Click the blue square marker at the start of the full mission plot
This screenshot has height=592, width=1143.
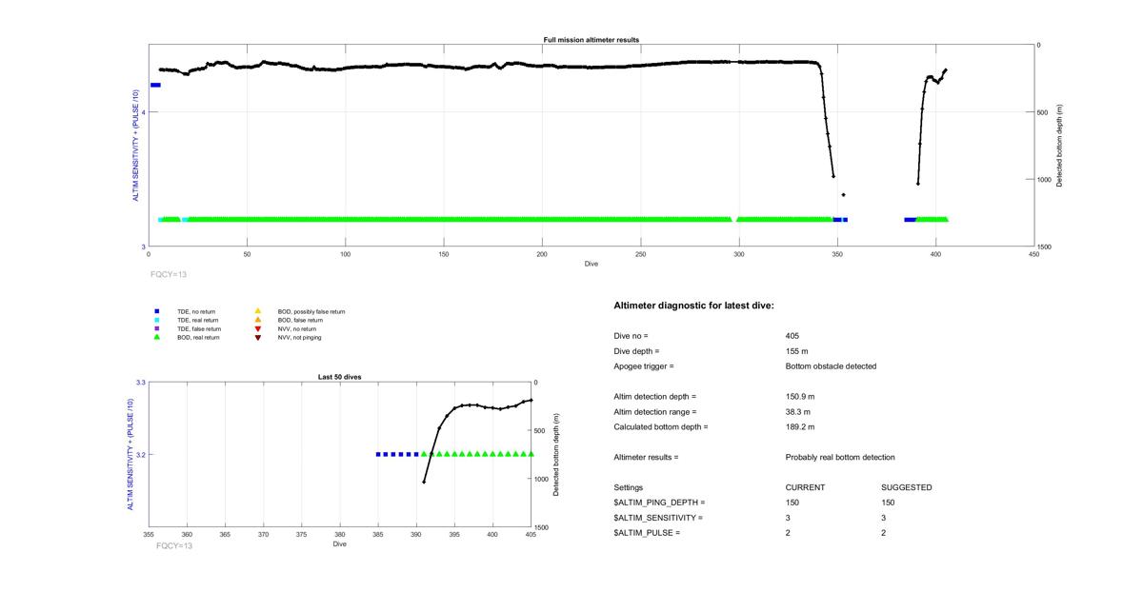[155, 85]
